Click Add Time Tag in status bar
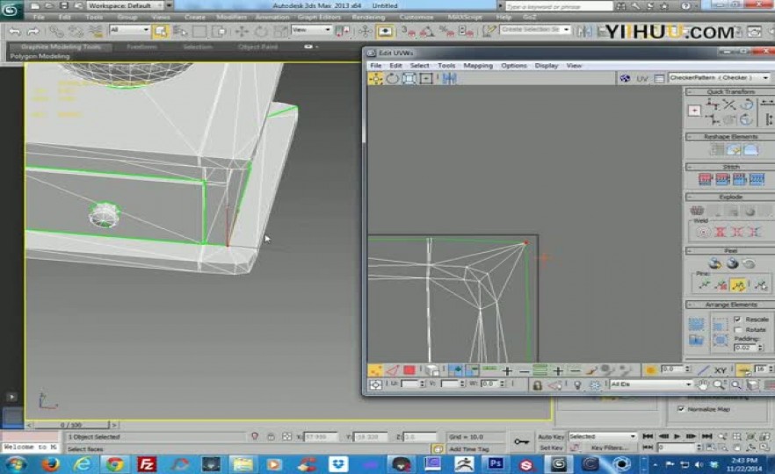The width and height of the screenshot is (775, 474). click(x=469, y=449)
